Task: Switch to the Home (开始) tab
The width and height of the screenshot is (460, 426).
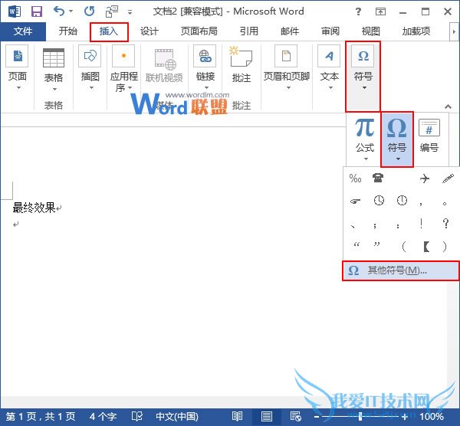Action: (67, 31)
